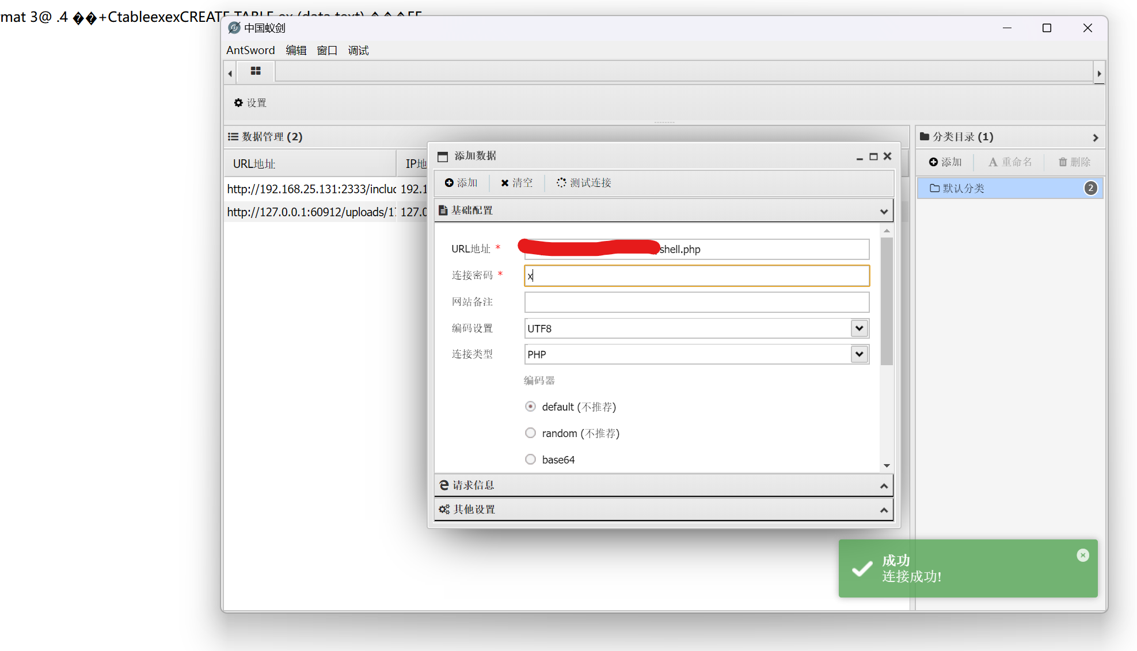This screenshot has height=651, width=1137.
Task: Click 删除 trash icon in category panel
Action: click(1074, 162)
